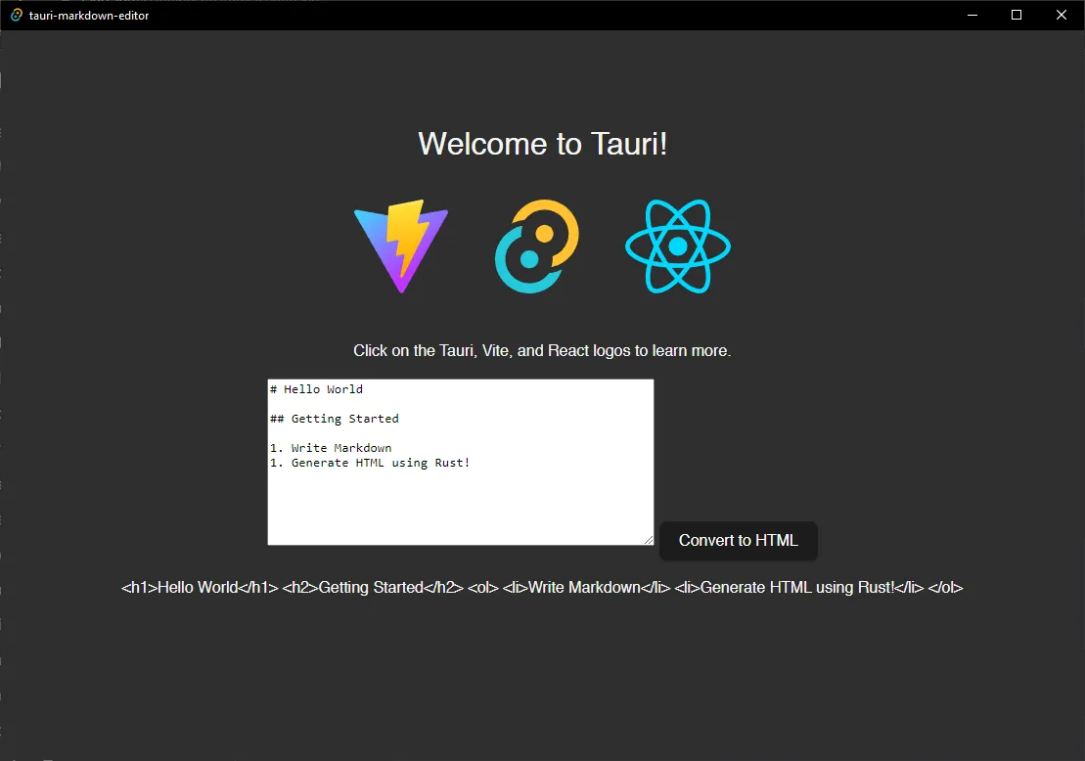
Task: Place cursor on the Hello World heading line
Action: tap(316, 388)
